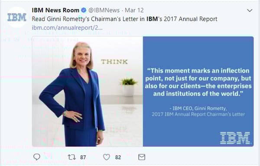Image resolution: width=260 pixels, height=166 pixels.
Task: Click the @IBMNews handle
Action: click(x=104, y=10)
